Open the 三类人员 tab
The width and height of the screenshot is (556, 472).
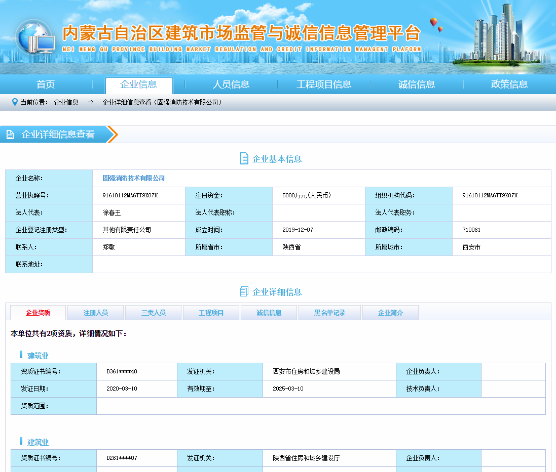[153, 312]
